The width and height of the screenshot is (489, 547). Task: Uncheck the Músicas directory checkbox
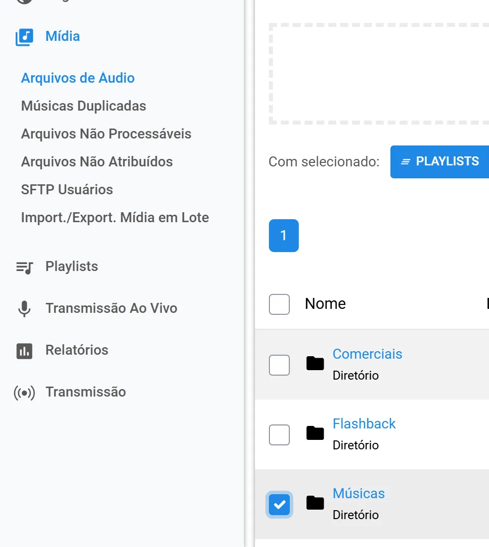[x=279, y=505]
